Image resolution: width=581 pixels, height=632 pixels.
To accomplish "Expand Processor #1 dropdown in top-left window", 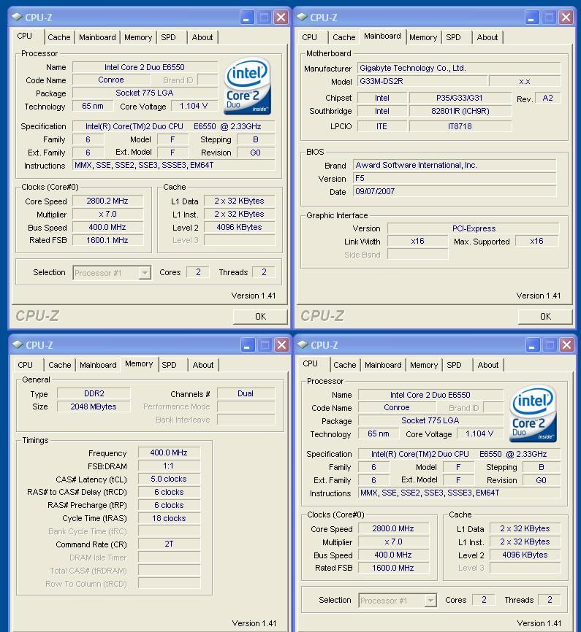I will tap(145, 273).
